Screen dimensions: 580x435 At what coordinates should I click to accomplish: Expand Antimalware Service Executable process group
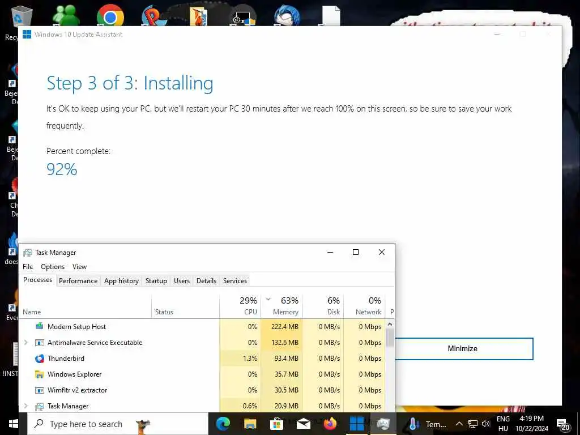tap(26, 343)
